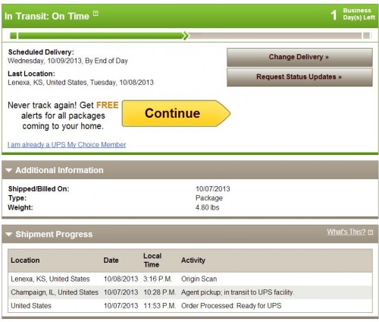Collapse the Additional Information section
This screenshot has width=379, height=322.
pyautogui.click(x=9, y=170)
